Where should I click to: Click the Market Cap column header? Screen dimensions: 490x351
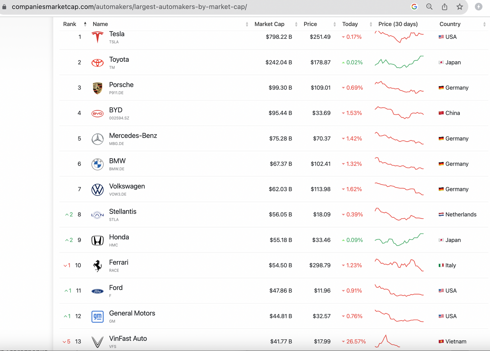pyautogui.click(x=269, y=24)
